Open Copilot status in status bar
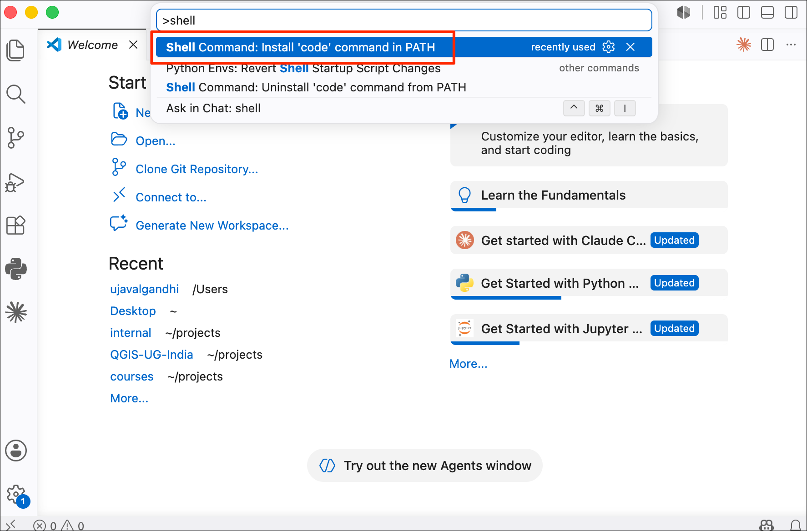Screen dimensions: 807x531 767,525
